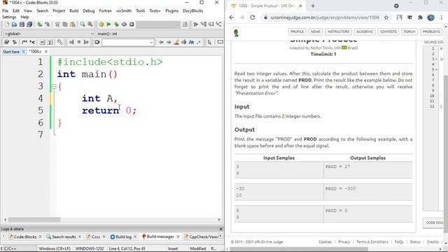Click the mouse pointer select tool icon
The height and width of the screenshot is (252, 448).
(209, 42)
